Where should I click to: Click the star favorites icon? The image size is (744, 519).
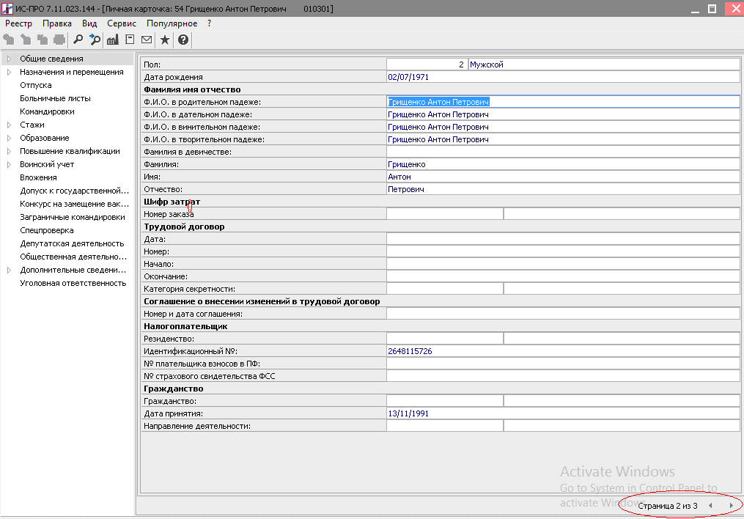[x=165, y=40]
